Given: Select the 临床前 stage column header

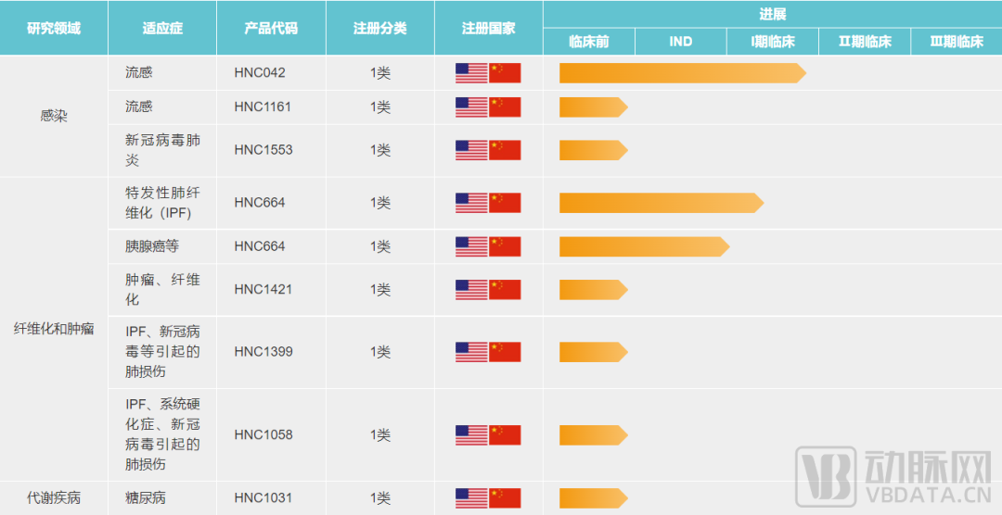Looking at the screenshot, I should [589, 42].
